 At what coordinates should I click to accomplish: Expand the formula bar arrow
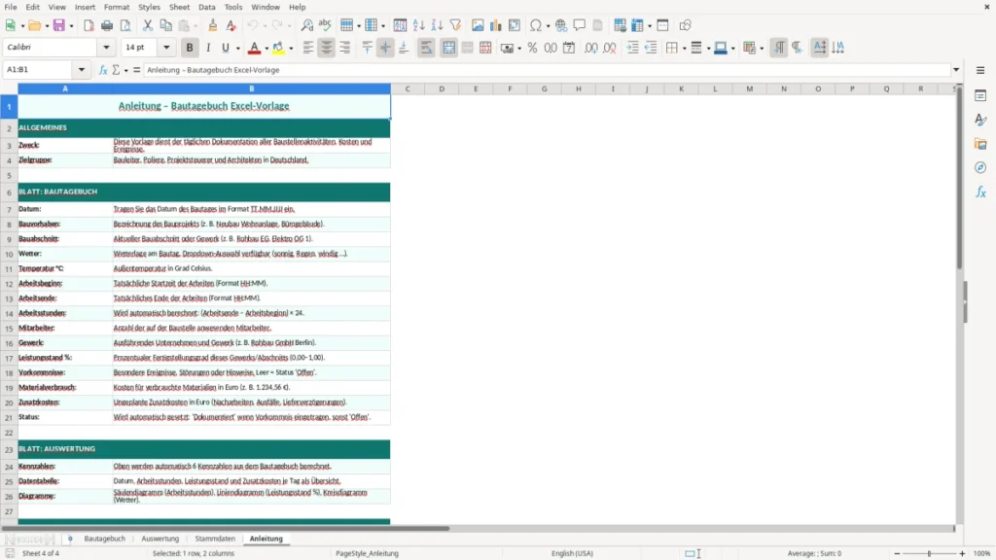coord(956,70)
